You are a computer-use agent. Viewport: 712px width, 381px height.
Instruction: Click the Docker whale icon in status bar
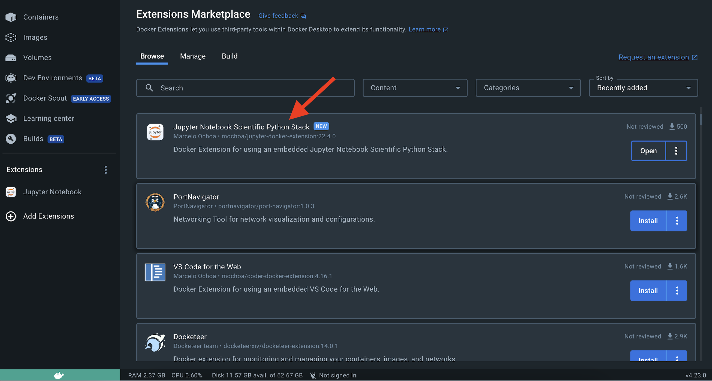click(59, 375)
